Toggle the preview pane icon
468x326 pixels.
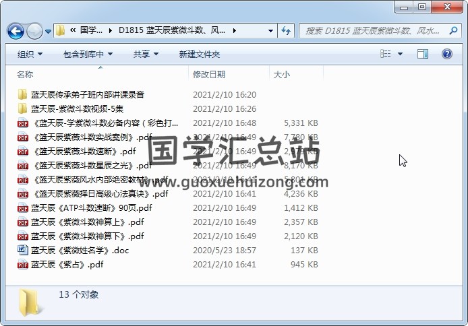click(422, 54)
